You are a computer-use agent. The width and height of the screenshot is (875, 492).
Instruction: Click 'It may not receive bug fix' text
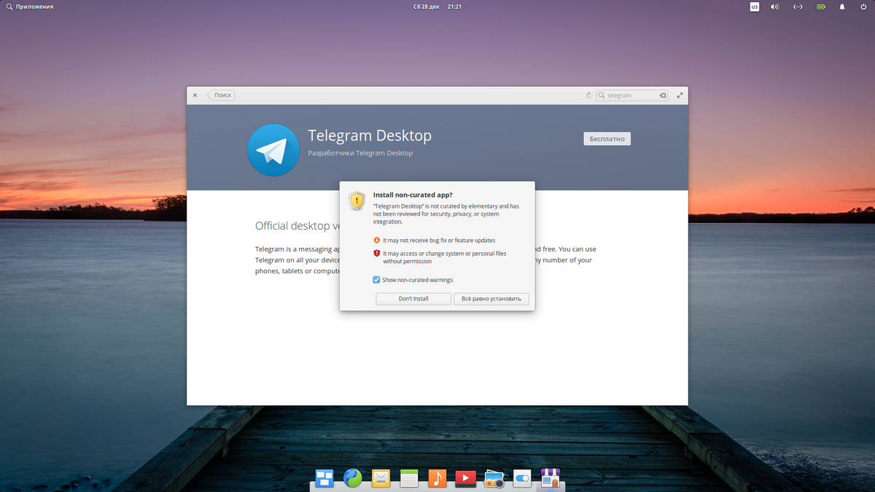tap(439, 240)
